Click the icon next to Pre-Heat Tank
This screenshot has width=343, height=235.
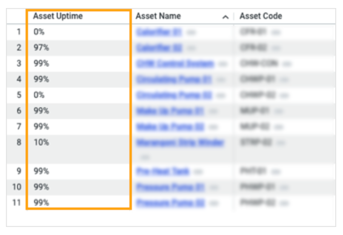[x=198, y=172]
